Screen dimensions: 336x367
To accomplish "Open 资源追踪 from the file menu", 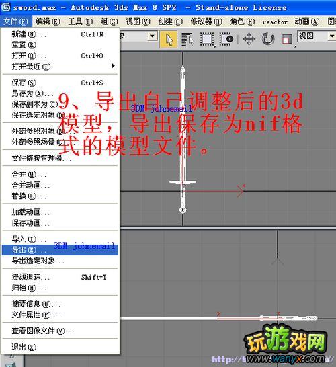I will tap(60, 277).
